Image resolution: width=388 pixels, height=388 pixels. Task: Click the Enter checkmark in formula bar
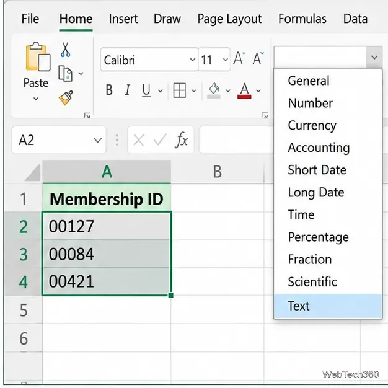click(x=160, y=140)
